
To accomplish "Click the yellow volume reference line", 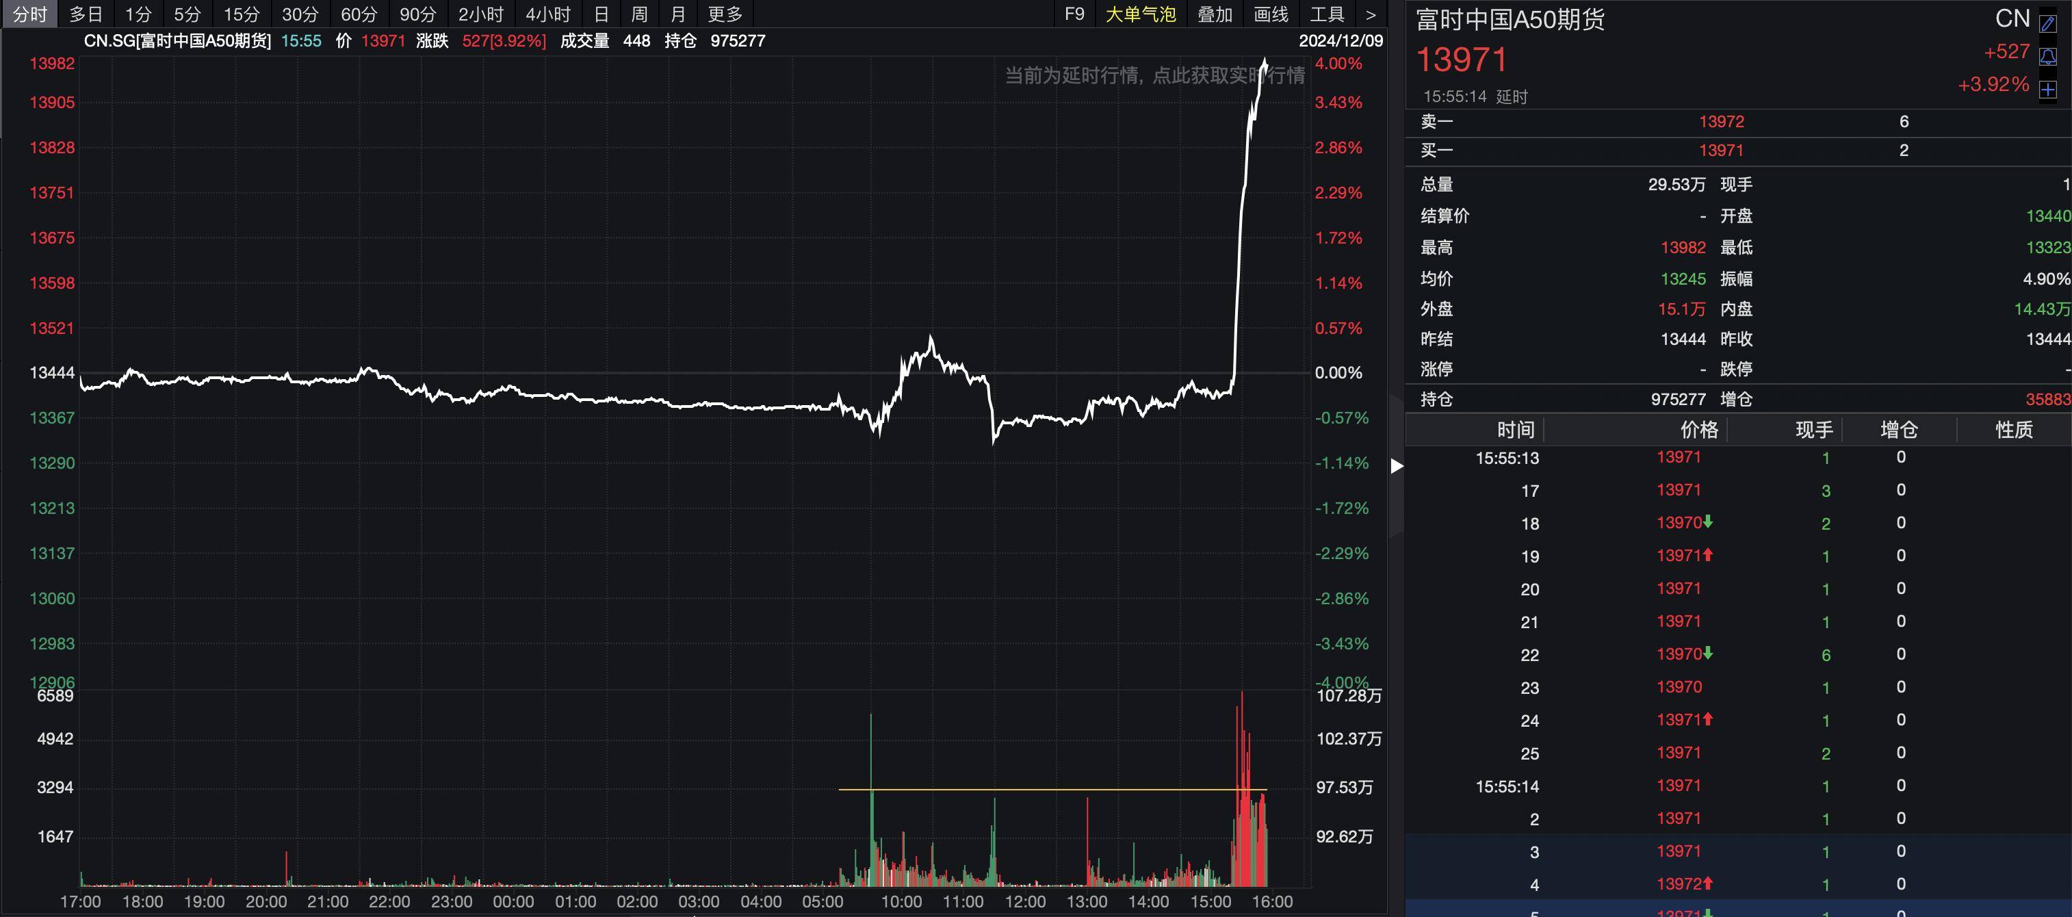I will [x=1054, y=789].
